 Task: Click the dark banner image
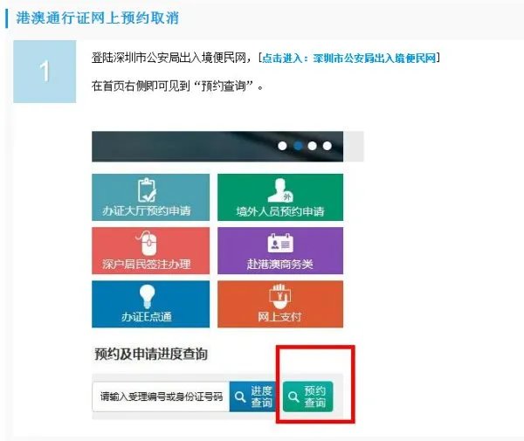[217, 147]
